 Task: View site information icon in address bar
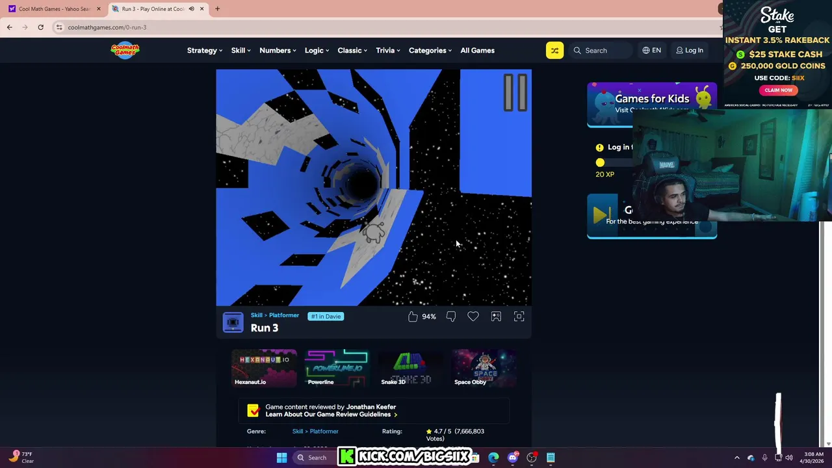click(59, 27)
